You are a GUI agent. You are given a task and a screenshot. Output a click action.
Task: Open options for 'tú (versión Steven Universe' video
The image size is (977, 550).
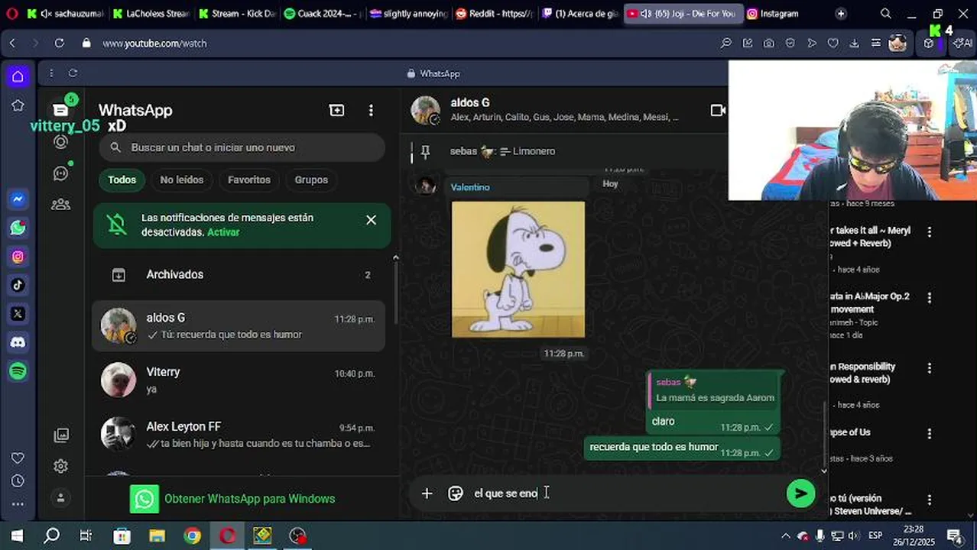coord(930,500)
